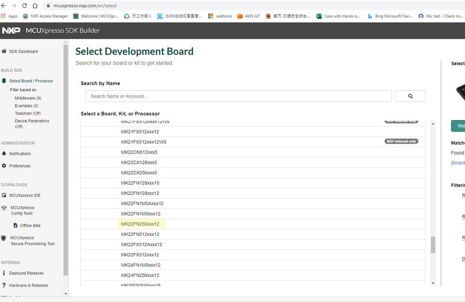The width and height of the screenshot is (465, 302).
Task: Open the Toolchain (Off) filter
Action: click(x=27, y=113)
